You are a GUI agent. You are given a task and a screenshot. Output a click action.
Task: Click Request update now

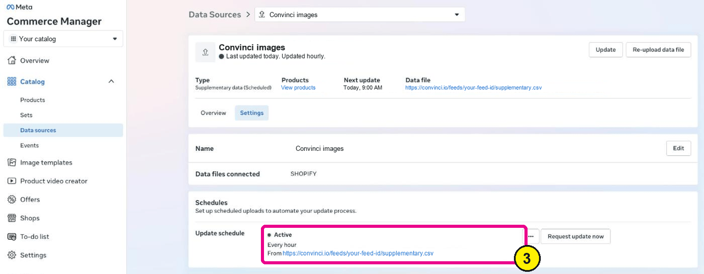click(x=576, y=237)
